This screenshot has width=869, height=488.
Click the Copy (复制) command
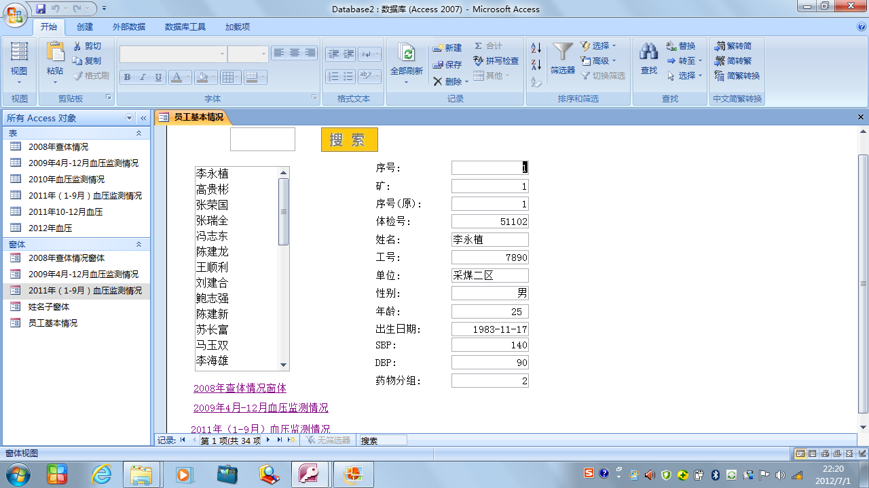(x=87, y=61)
